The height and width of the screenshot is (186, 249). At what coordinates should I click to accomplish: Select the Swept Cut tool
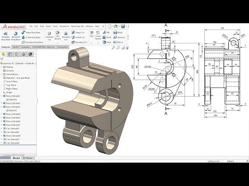pos(78,33)
